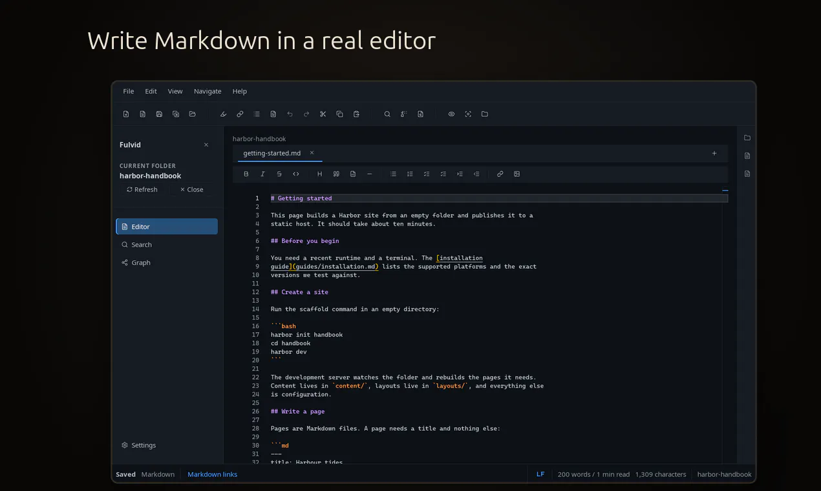Image resolution: width=821 pixels, height=491 pixels.
Task: Click the scissors cut icon
Action: [323, 114]
